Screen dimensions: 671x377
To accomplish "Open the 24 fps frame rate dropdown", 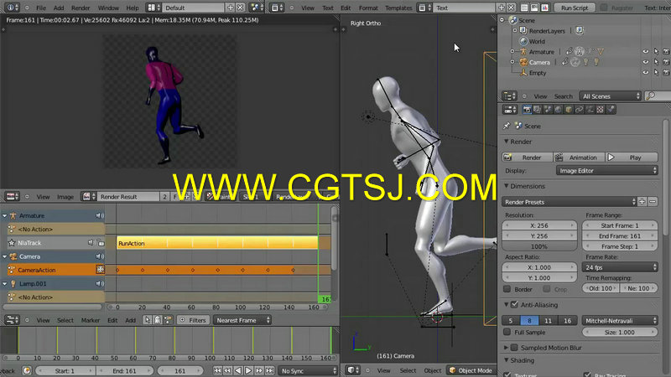I will point(620,267).
